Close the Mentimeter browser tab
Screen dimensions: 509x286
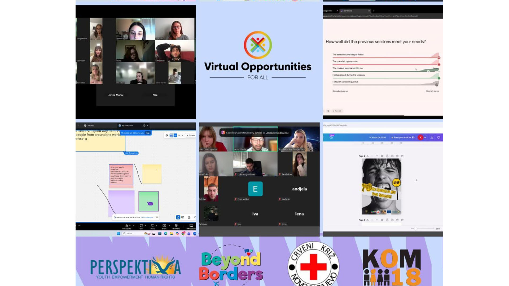click(369, 11)
